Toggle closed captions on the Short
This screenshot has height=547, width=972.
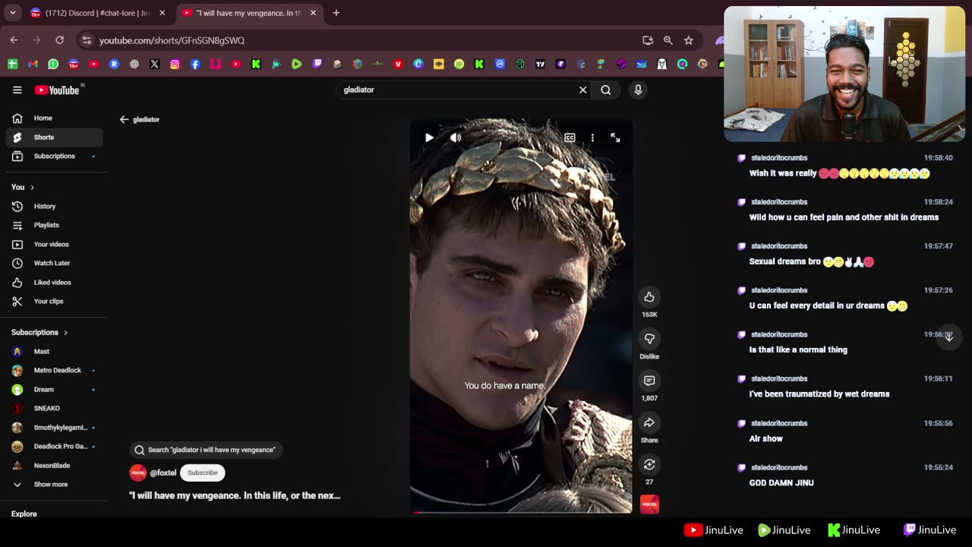(570, 138)
